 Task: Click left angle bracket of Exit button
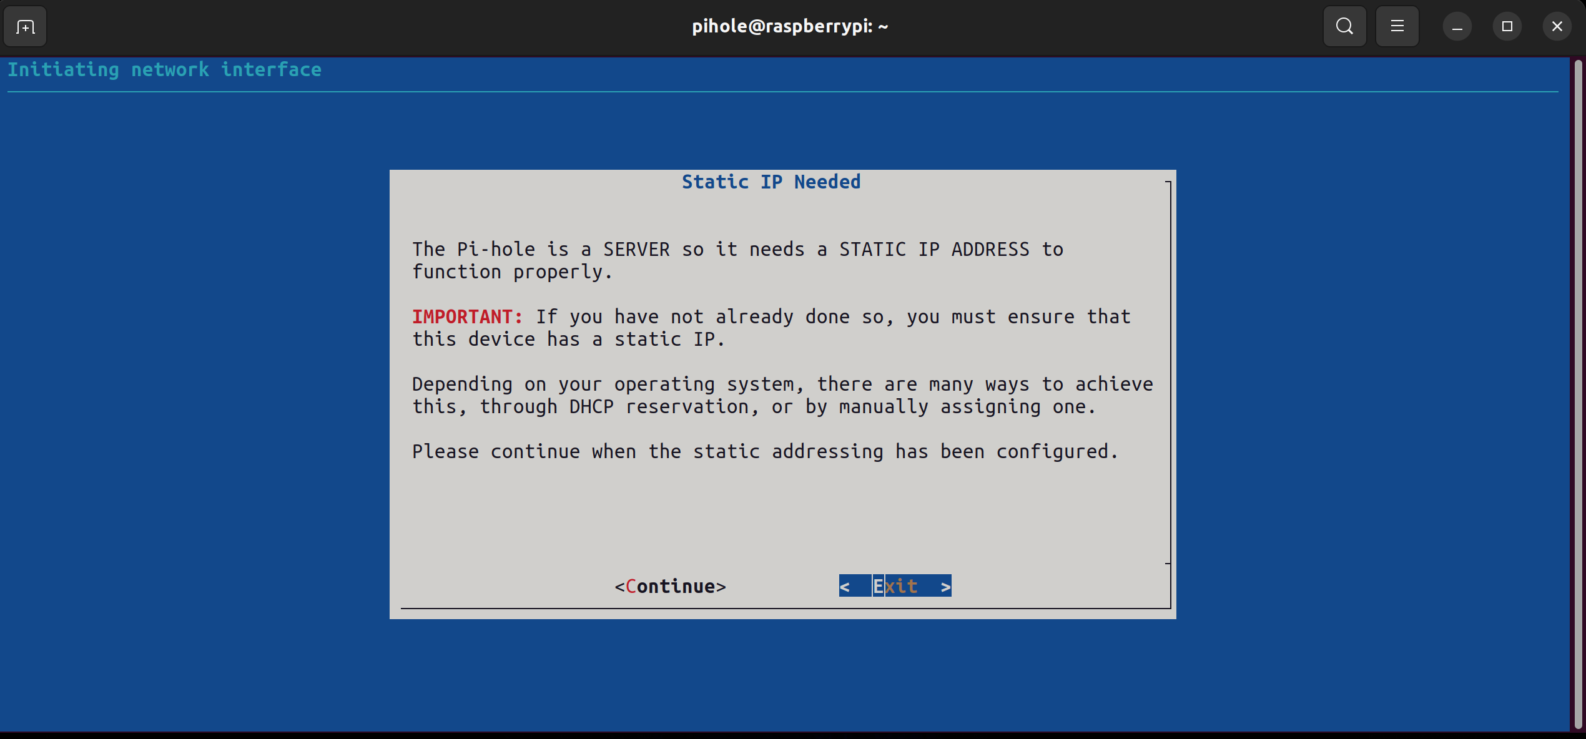pos(844,587)
